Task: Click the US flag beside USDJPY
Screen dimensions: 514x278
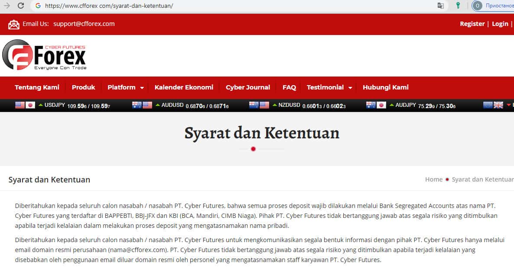Action: click(x=20, y=105)
